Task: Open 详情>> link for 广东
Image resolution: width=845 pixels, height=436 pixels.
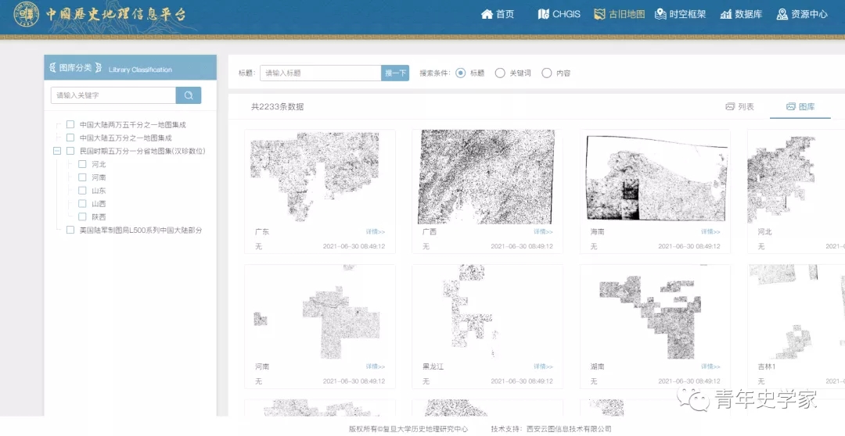Action: 376,232
